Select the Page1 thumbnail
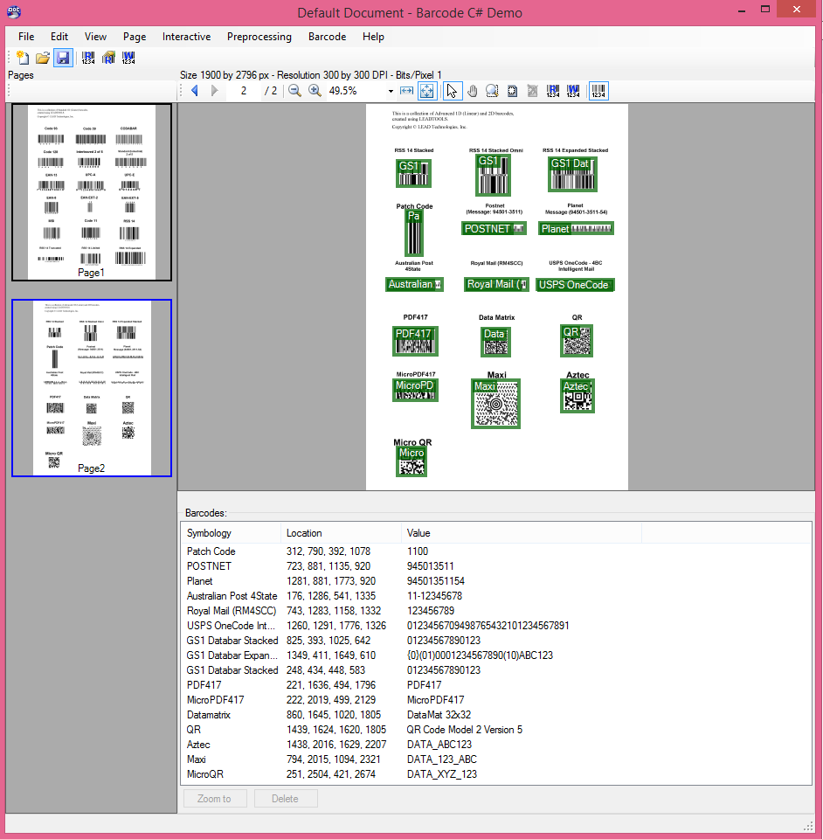The width and height of the screenshot is (823, 839). pyautogui.click(x=91, y=192)
